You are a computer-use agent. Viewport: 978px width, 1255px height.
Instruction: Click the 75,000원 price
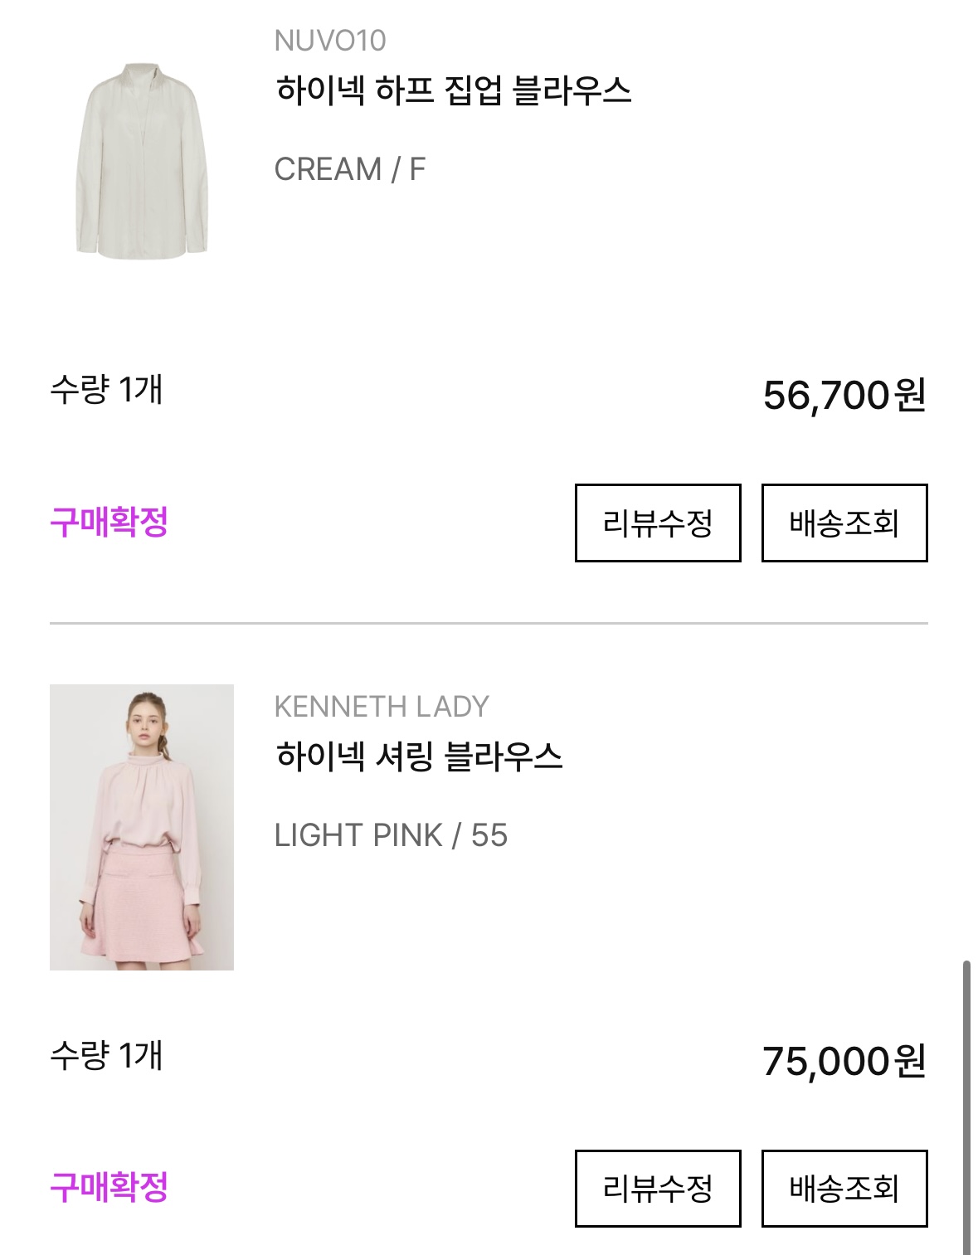coord(844,1061)
